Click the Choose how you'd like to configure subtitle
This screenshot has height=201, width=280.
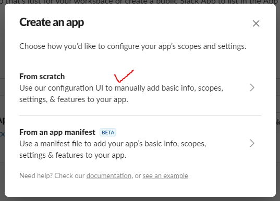click(x=132, y=46)
